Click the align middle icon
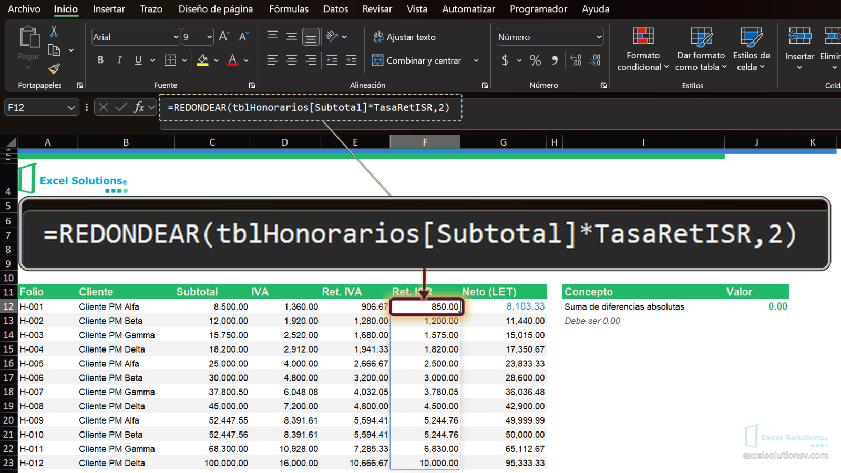The image size is (841, 473). [292, 36]
